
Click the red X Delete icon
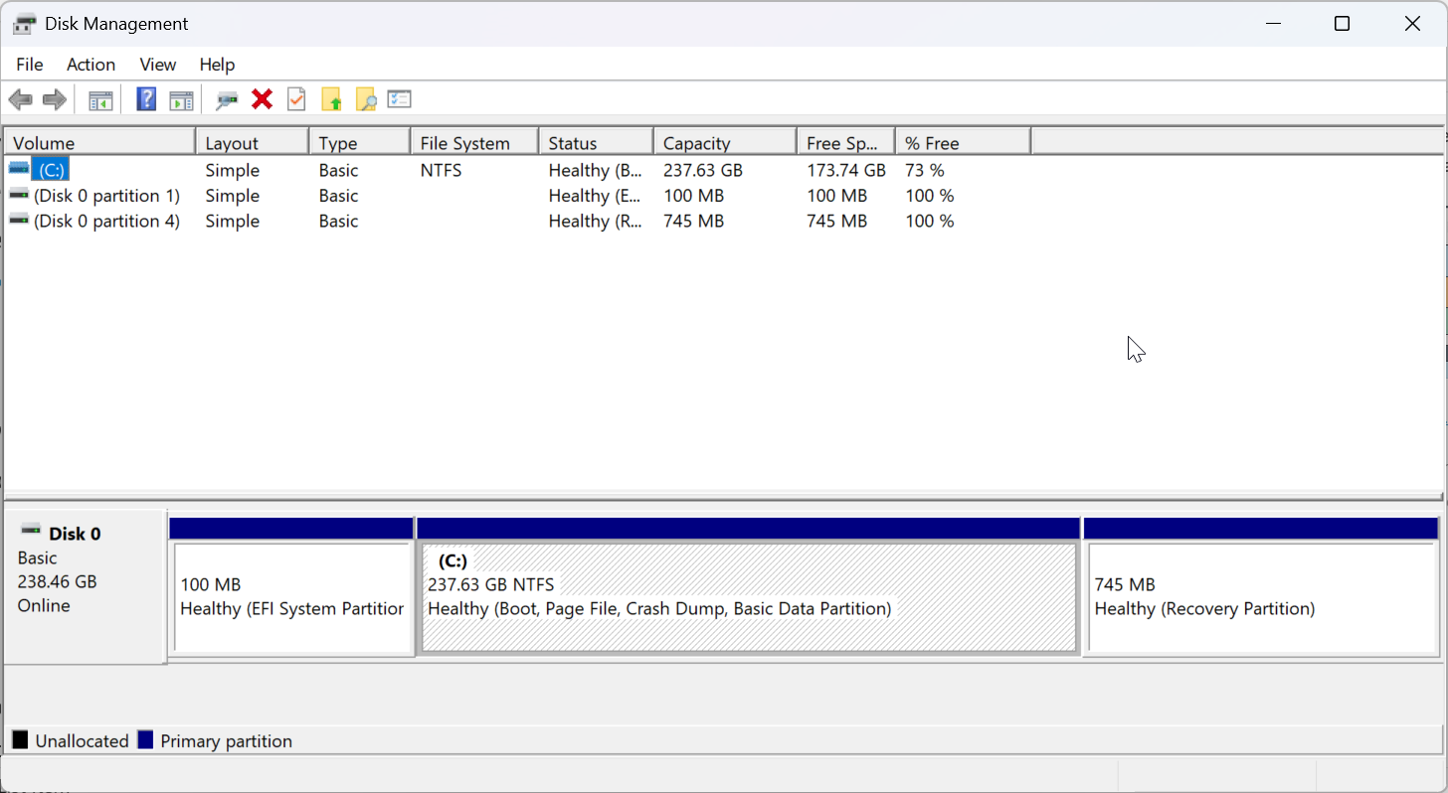[263, 99]
